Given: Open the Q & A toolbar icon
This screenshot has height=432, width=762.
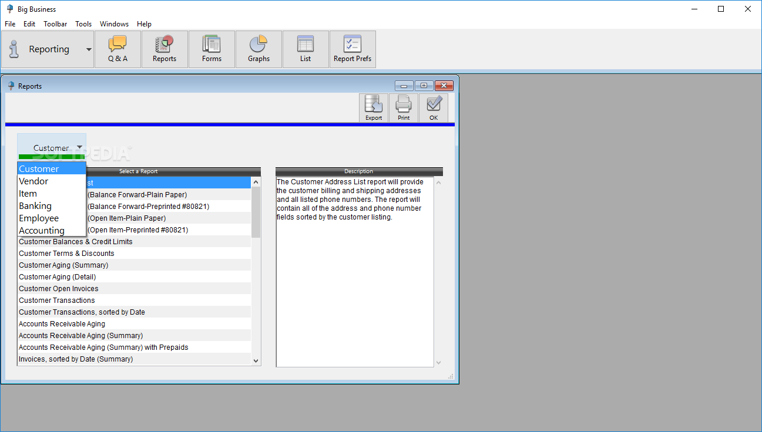Looking at the screenshot, I should pos(118,49).
